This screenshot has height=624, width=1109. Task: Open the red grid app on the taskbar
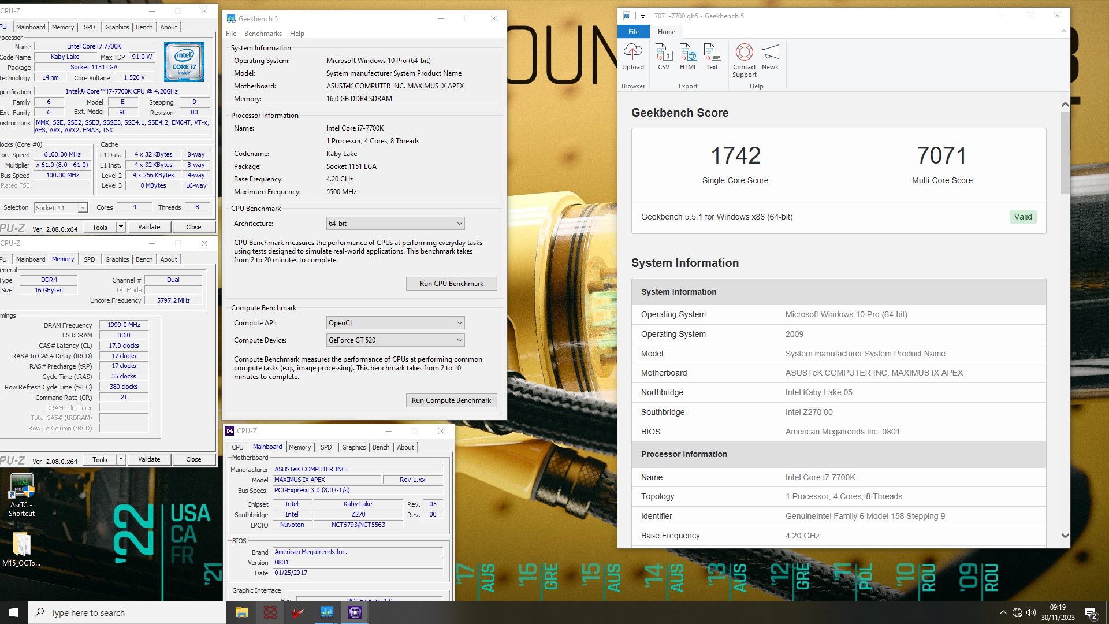point(270,612)
